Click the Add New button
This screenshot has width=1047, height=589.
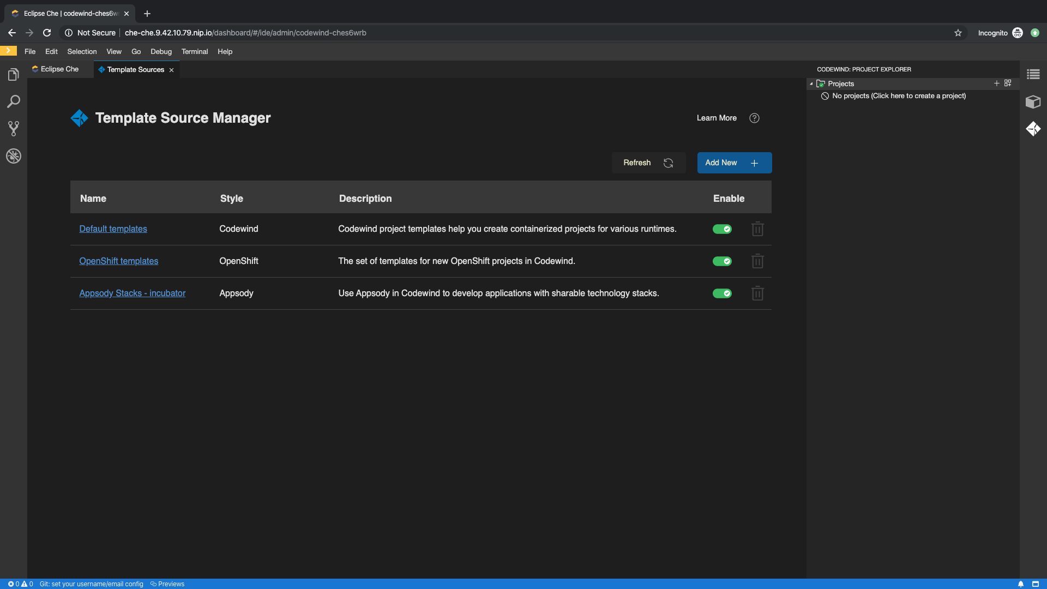pos(734,163)
